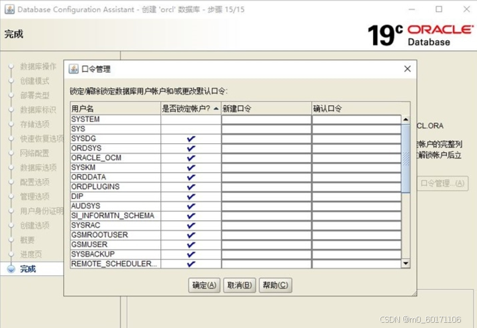Select 网络配置 step in sidebar
This screenshot has height=328, width=477.
(x=34, y=153)
